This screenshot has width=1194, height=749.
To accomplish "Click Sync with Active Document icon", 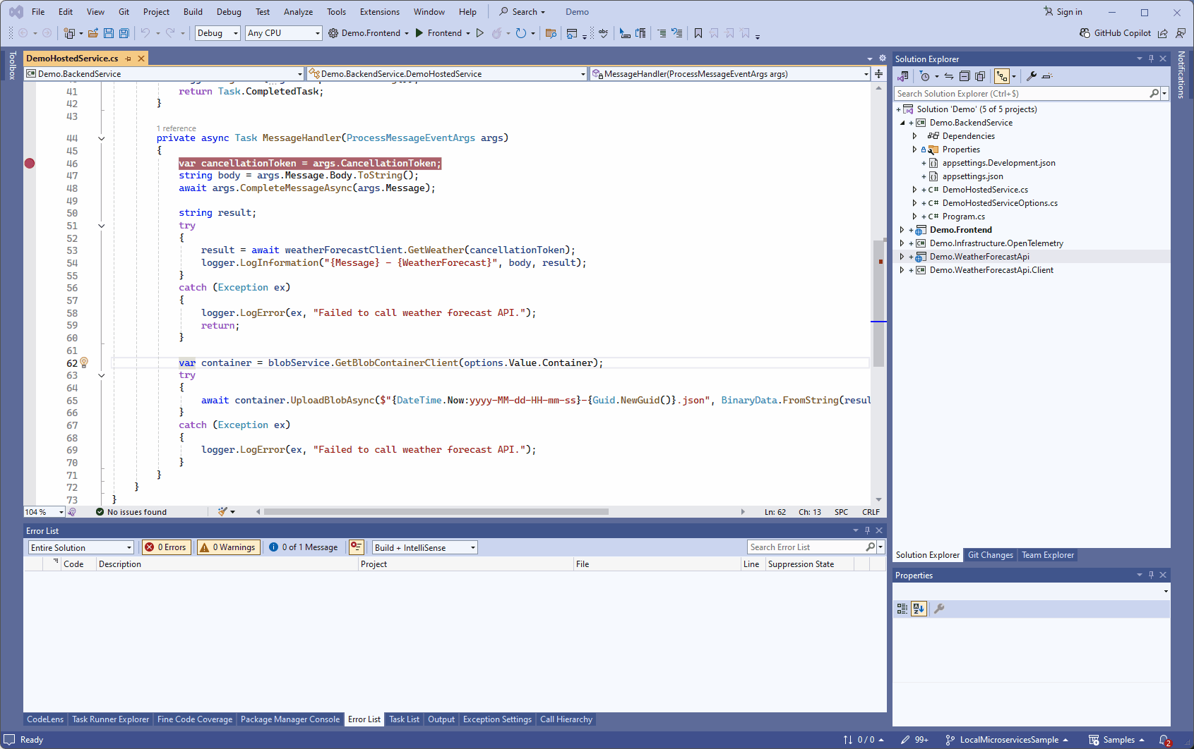I will click(949, 76).
